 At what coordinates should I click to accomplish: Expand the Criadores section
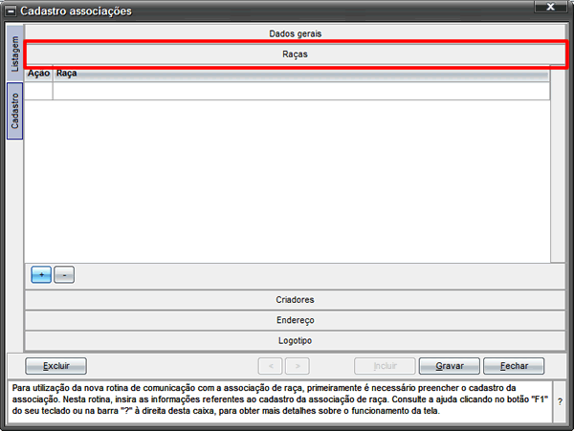(x=295, y=300)
